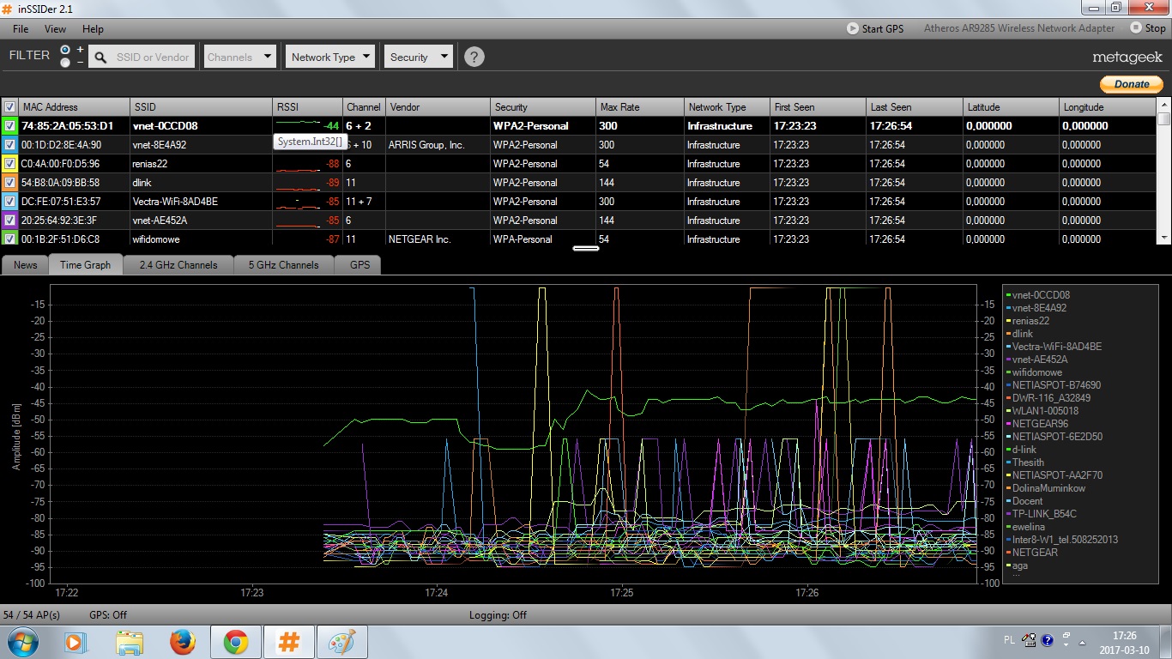Image resolution: width=1172 pixels, height=659 pixels.
Task: Uncheck vnet-AE452A network checkbox
Action: tap(9, 221)
